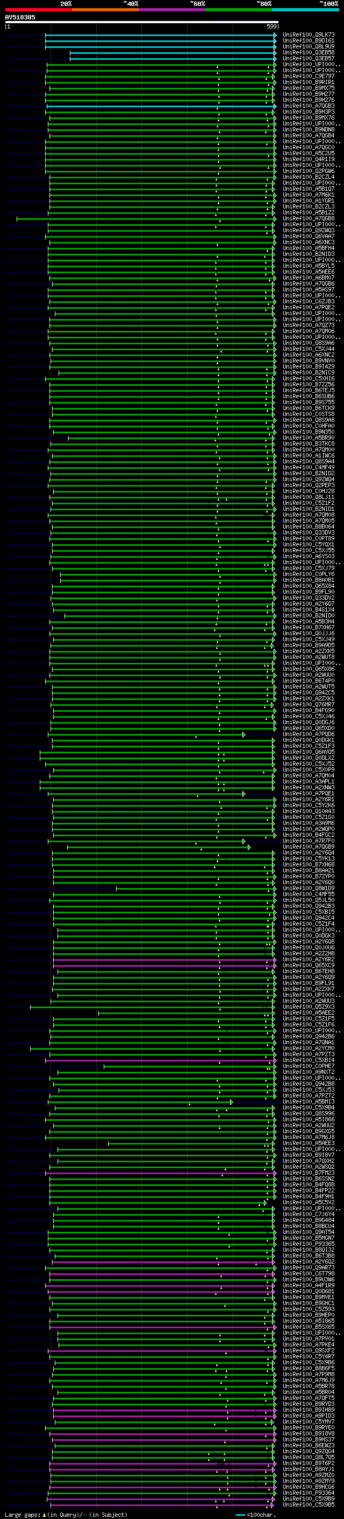Select label UniRef100_Q8W1D9
Viewport: 344px width, 1519px height.
308,888
